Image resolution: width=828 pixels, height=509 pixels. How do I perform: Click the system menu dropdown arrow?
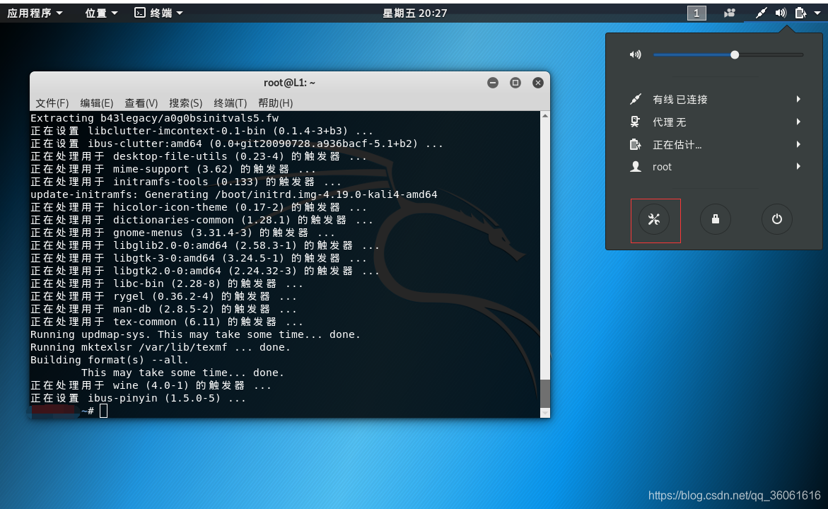click(817, 13)
